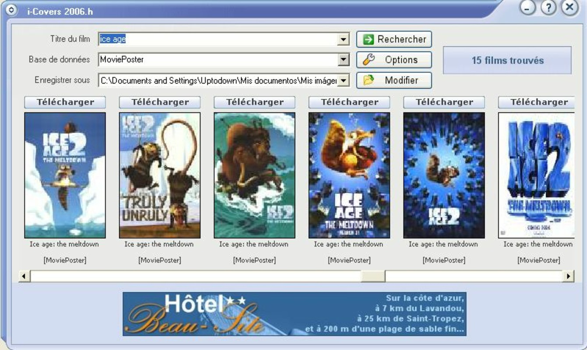The width and height of the screenshot is (587, 350).
Task: Click 'Ice age: the meltdown' caption under first poster
Action: pyautogui.click(x=64, y=244)
